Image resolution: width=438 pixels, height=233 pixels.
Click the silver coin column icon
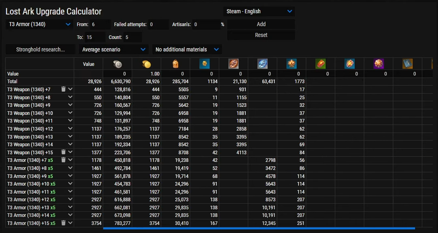[117, 64]
